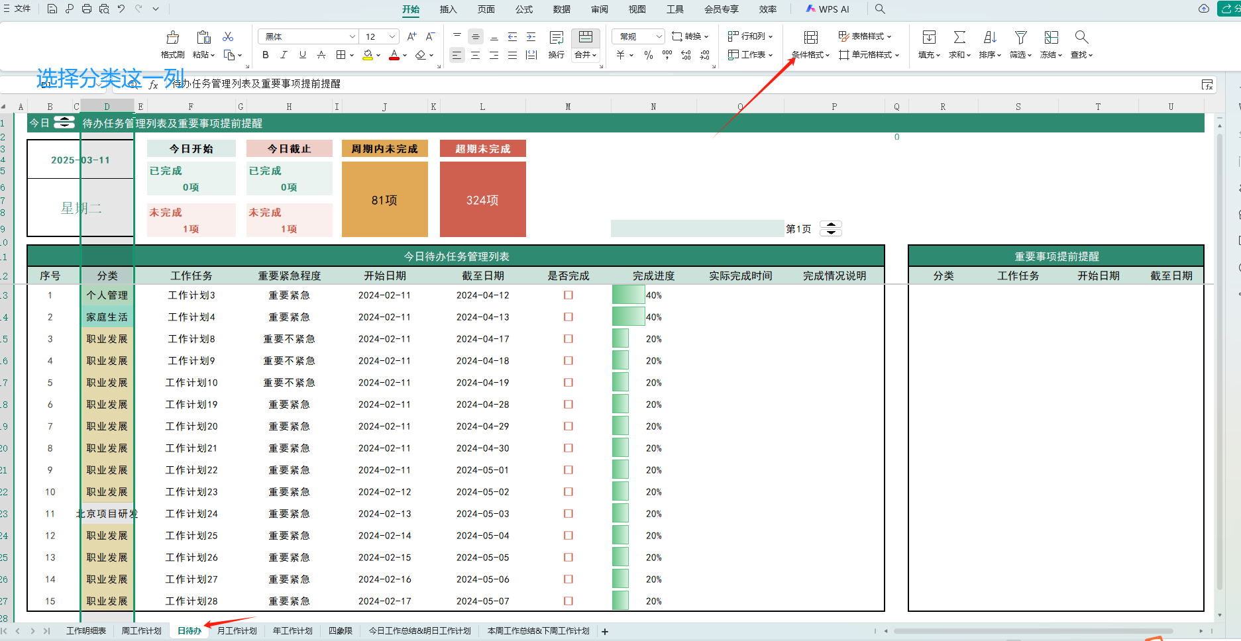Screen dimensions: 1241x641
Task: Click the Paste (粘贴) clipboard icon
Action: click(203, 37)
